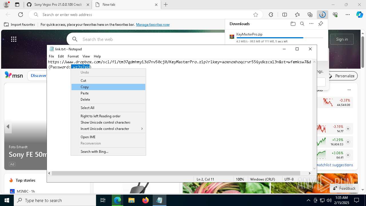
Task: Click Import favorites icon button
Action: click(19, 25)
